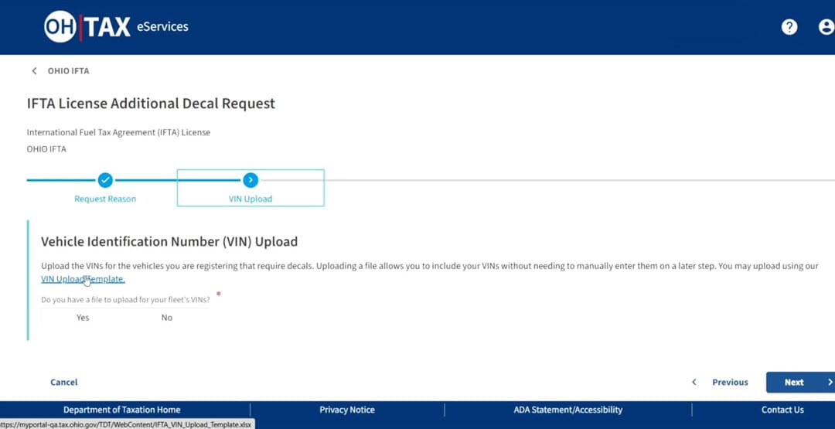Download the VIN Upload Template
Image resolution: width=835 pixels, height=429 pixels.
(x=82, y=279)
